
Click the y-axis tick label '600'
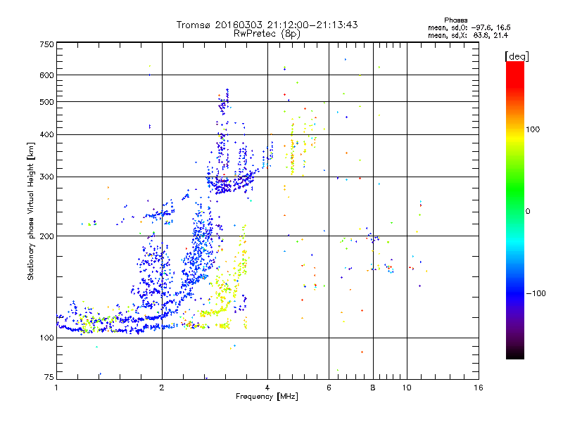pyautogui.click(x=46, y=75)
